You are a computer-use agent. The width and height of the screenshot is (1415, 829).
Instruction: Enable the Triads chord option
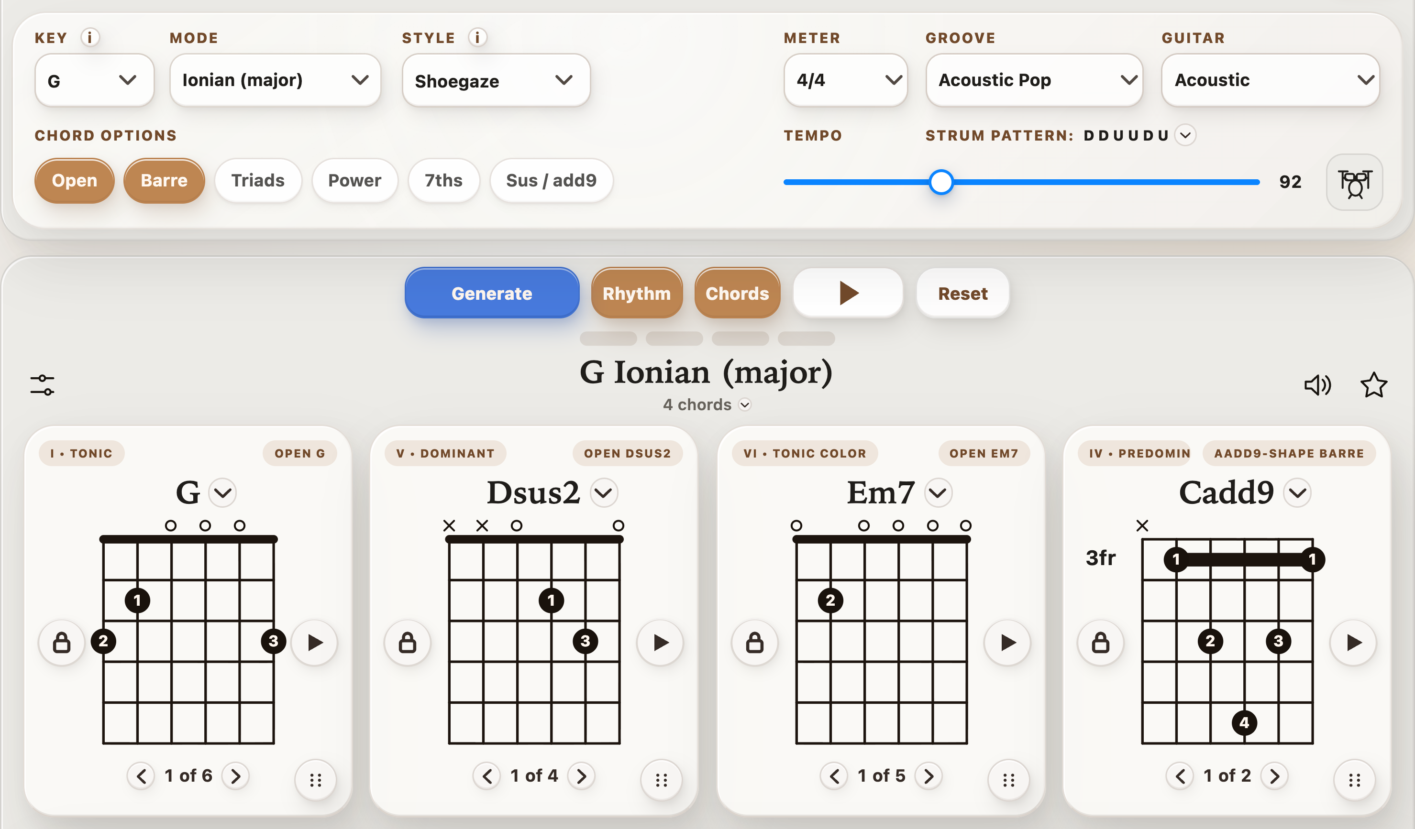point(258,181)
